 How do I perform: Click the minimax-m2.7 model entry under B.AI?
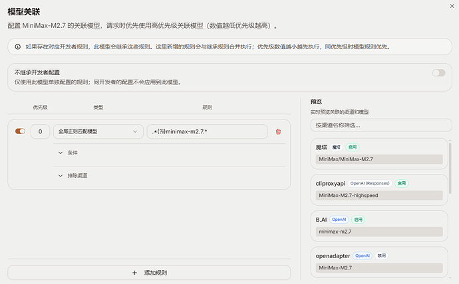pos(379,232)
